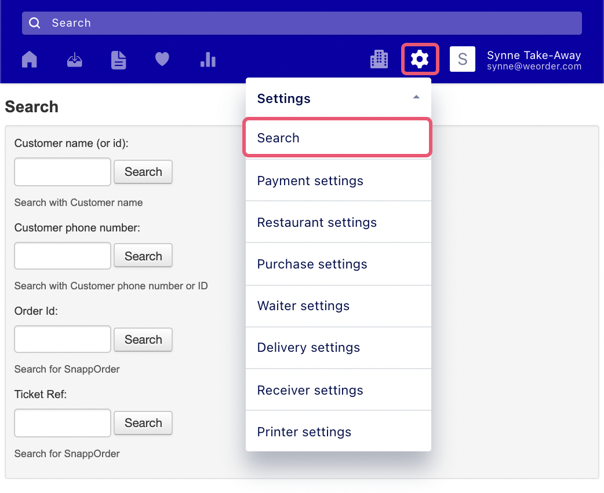The width and height of the screenshot is (604, 493).
Task: Open the inbox tray download icon
Action: pos(74,60)
